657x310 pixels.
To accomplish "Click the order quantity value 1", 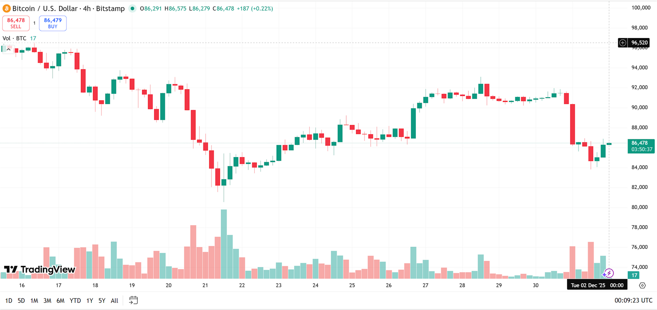I will click(x=34, y=23).
